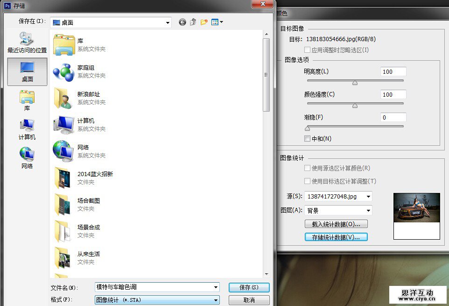Create a new folder
Image resolution: width=449 pixels, height=306 pixels.
(x=204, y=22)
